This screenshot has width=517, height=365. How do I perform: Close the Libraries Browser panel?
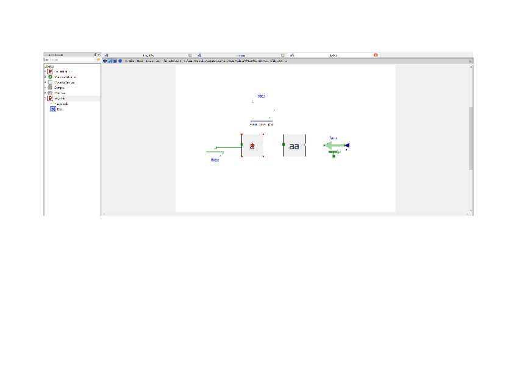[99, 55]
